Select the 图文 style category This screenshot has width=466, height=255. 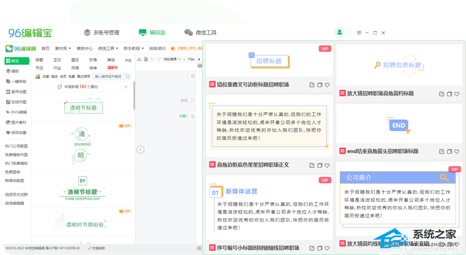(75, 60)
